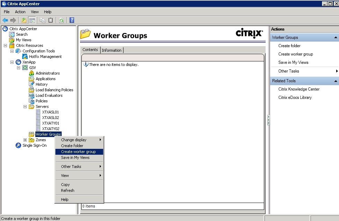Click the Policies node icon

click(32, 101)
